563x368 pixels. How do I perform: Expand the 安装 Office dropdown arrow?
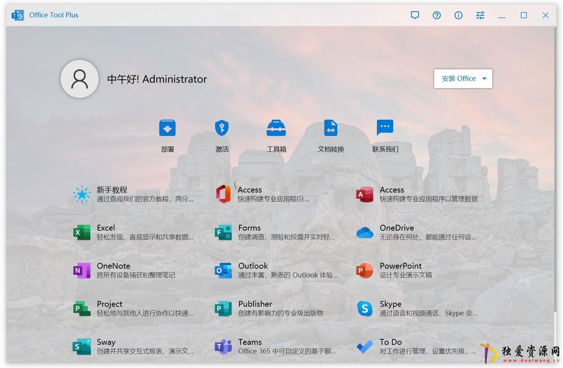(x=484, y=79)
